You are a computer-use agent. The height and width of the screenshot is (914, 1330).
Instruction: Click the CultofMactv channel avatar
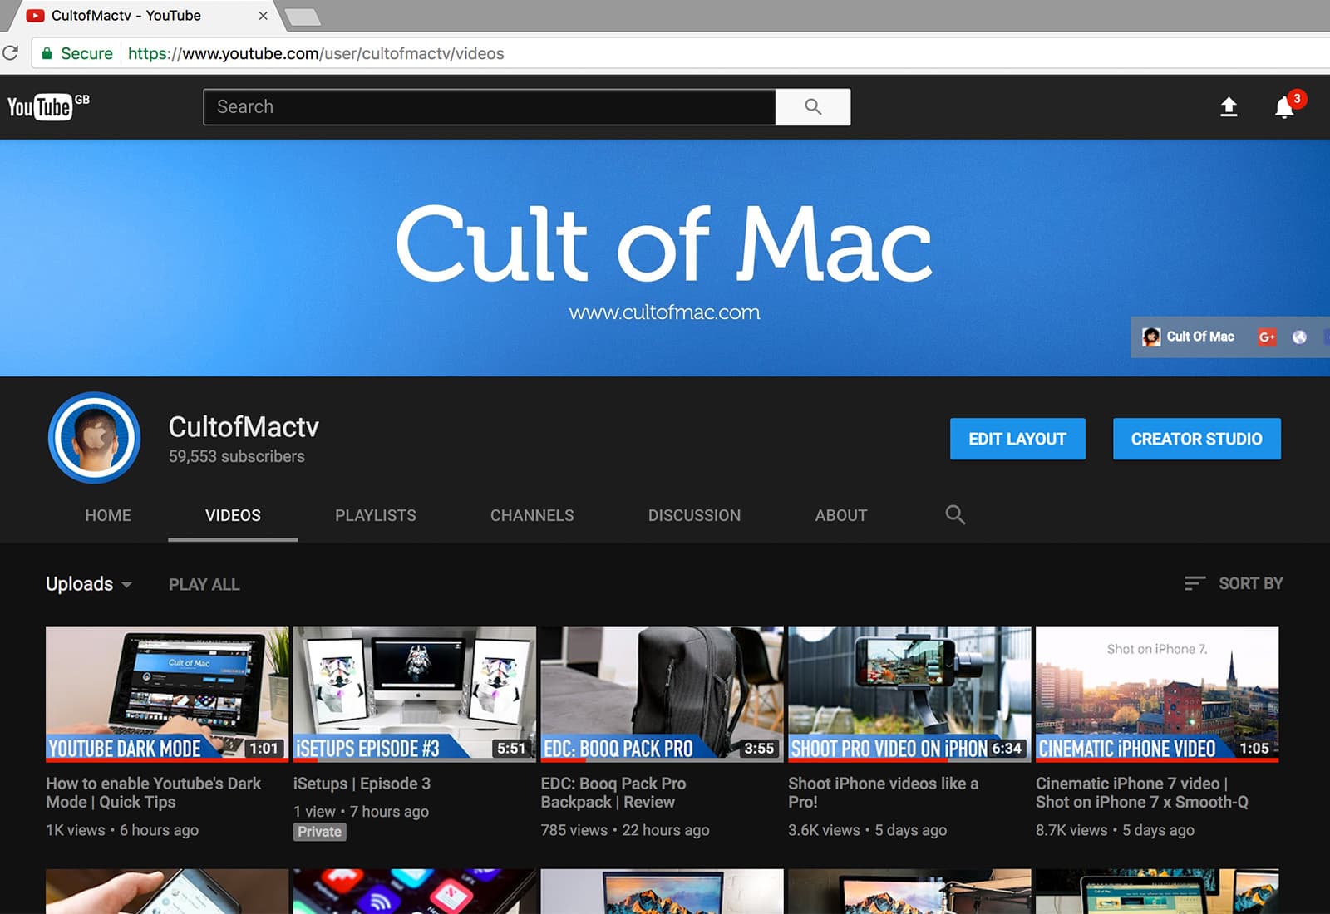tap(94, 438)
